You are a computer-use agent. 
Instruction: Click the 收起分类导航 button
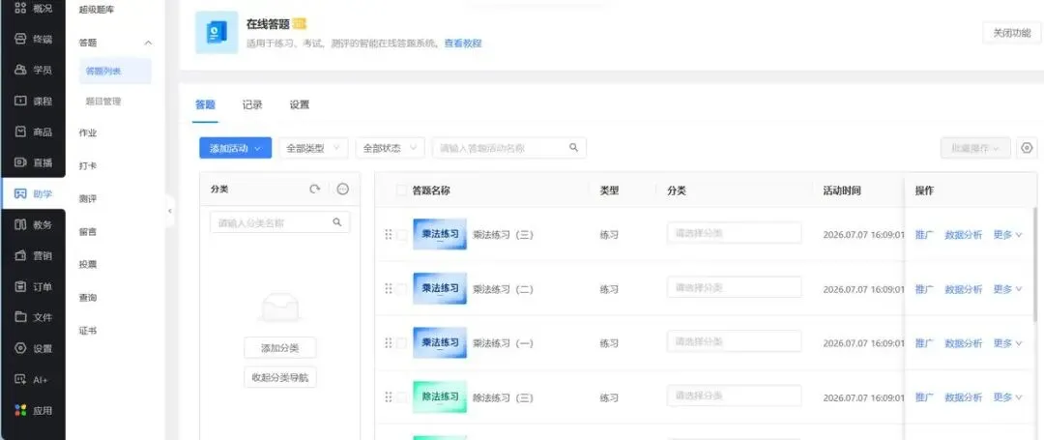point(279,377)
